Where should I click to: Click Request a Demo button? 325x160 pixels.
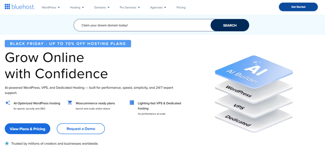point(81,129)
